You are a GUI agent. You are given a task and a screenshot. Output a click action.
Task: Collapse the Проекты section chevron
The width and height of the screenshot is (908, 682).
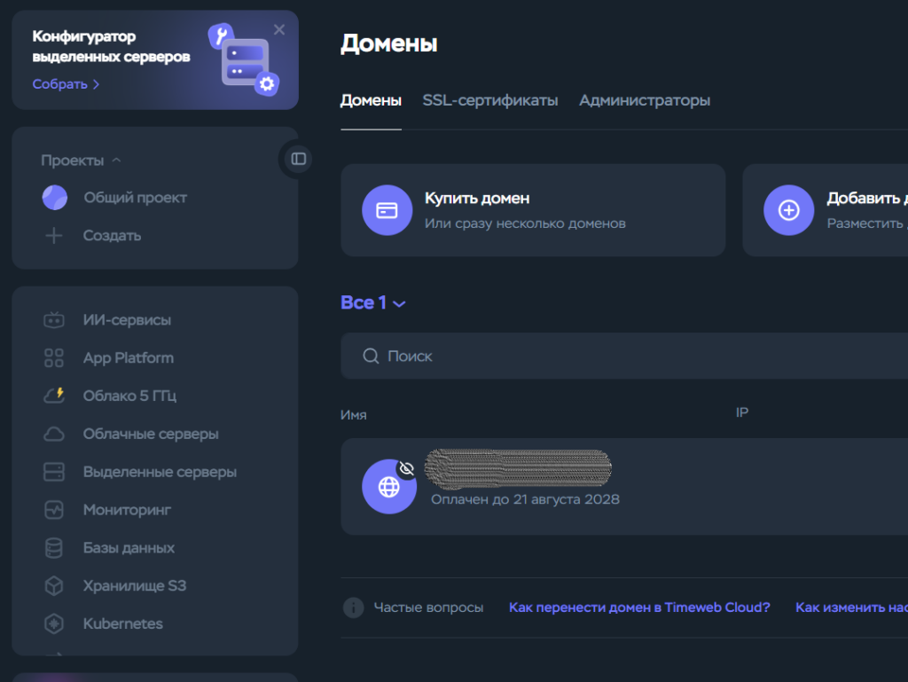coord(116,160)
